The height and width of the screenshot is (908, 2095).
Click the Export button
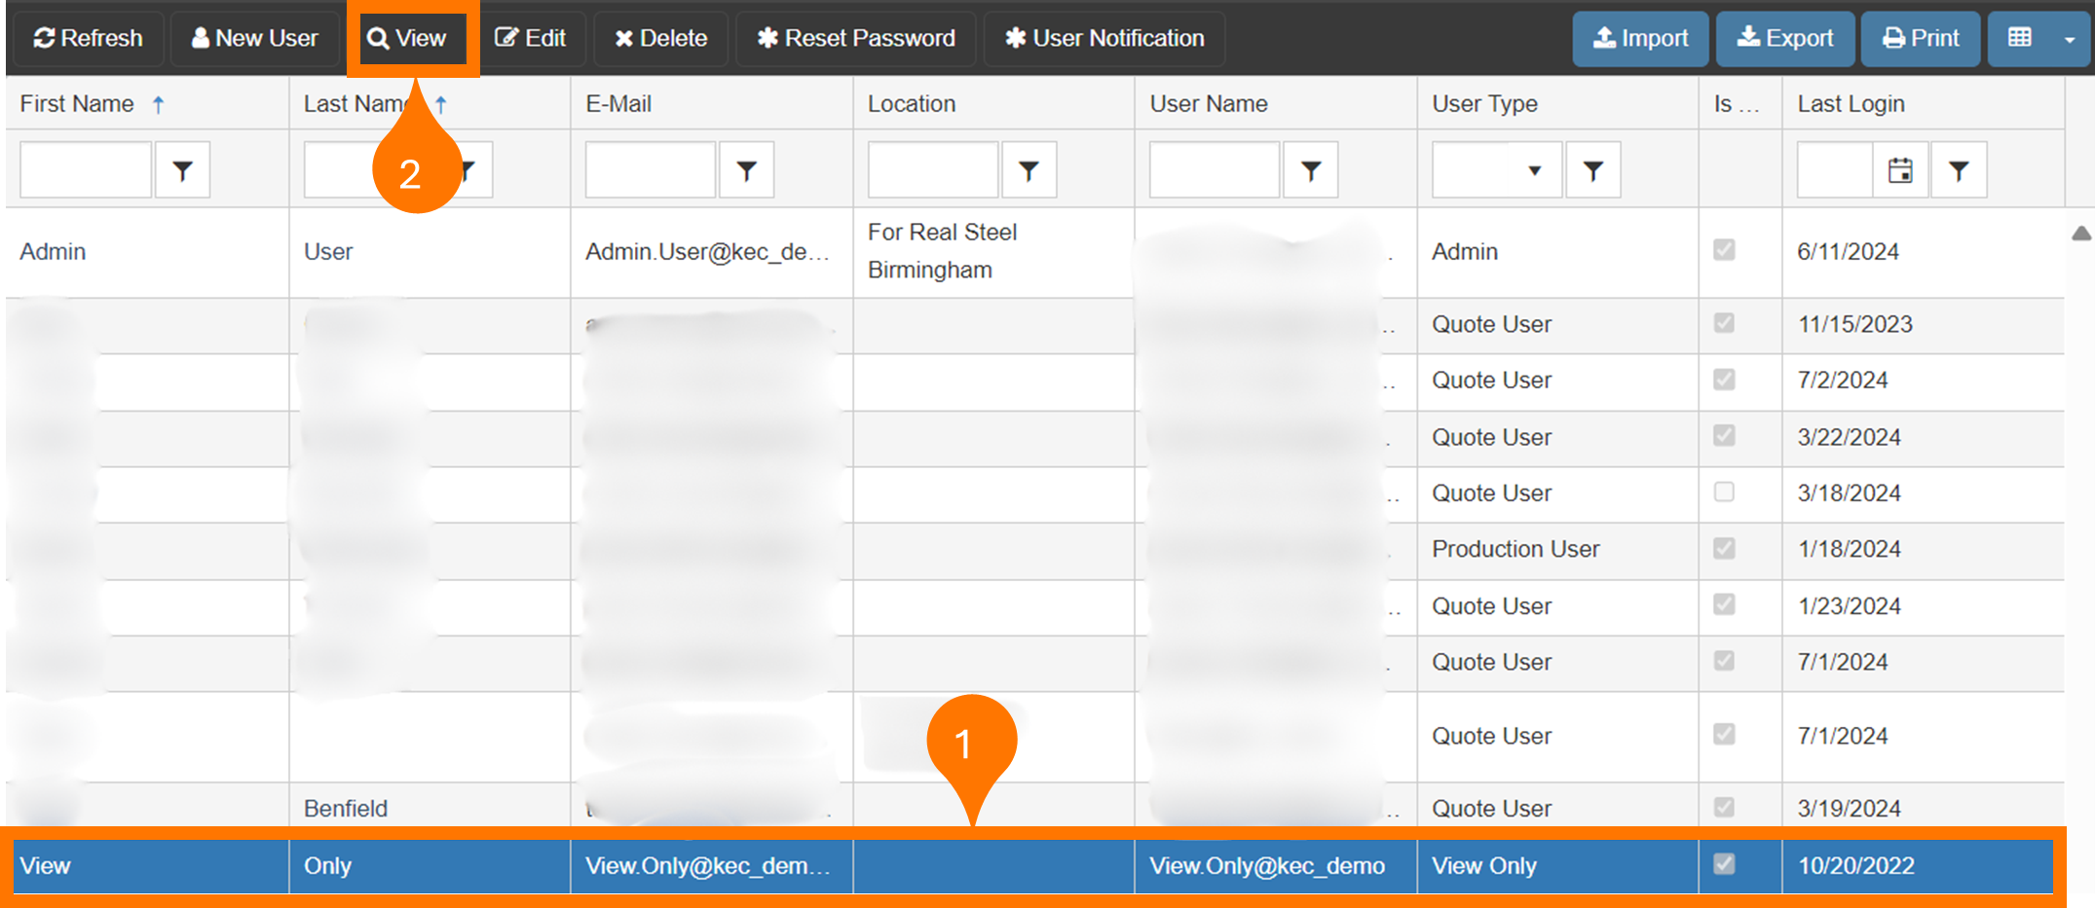click(1785, 39)
